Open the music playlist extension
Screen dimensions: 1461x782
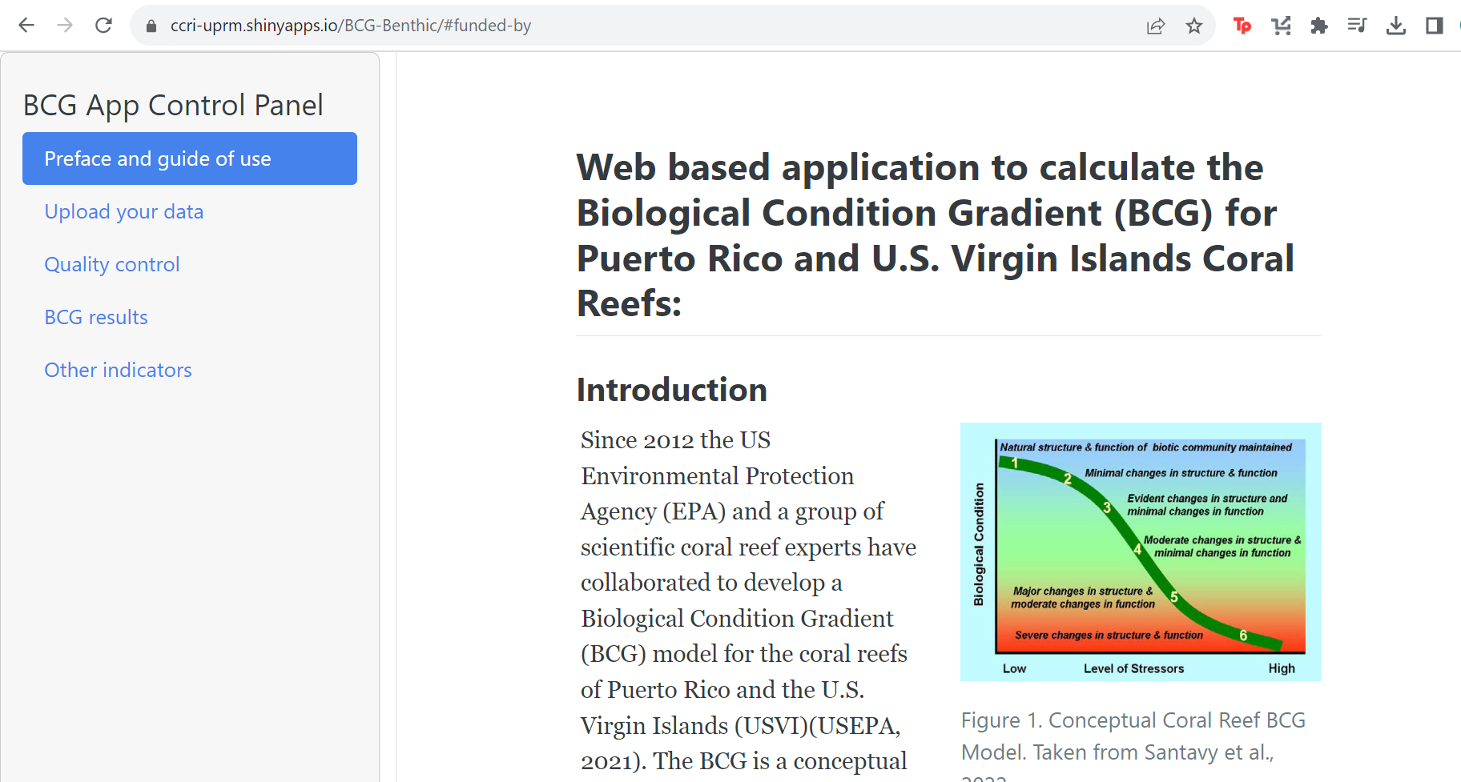point(1358,25)
